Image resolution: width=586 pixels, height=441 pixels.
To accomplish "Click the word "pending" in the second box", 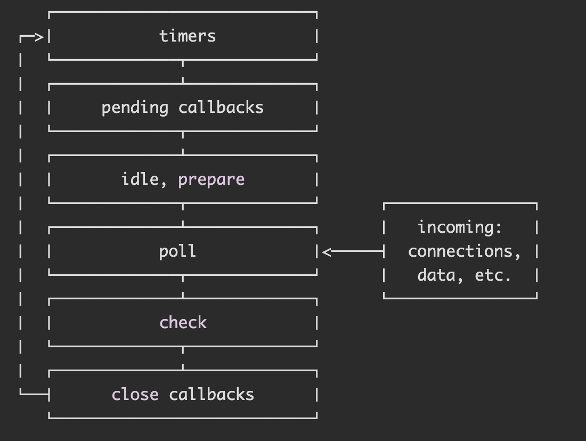I will click(135, 108).
